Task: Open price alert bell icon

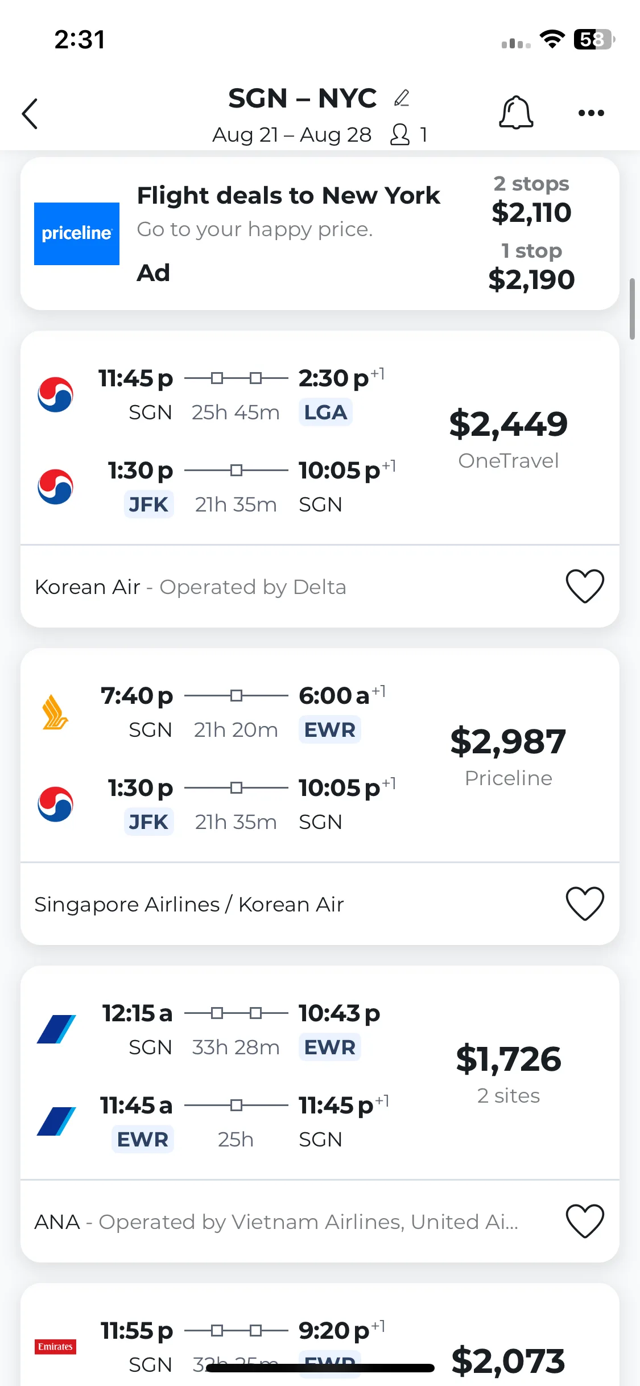Action: [516, 112]
